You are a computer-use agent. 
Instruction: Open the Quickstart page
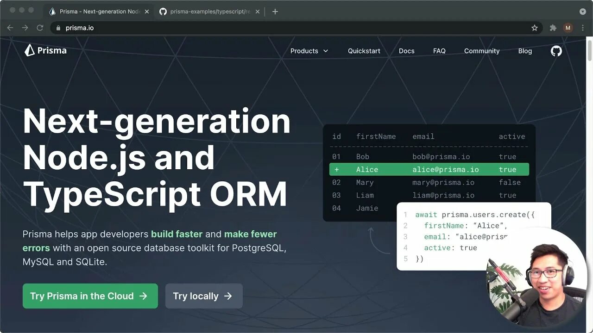[364, 51]
